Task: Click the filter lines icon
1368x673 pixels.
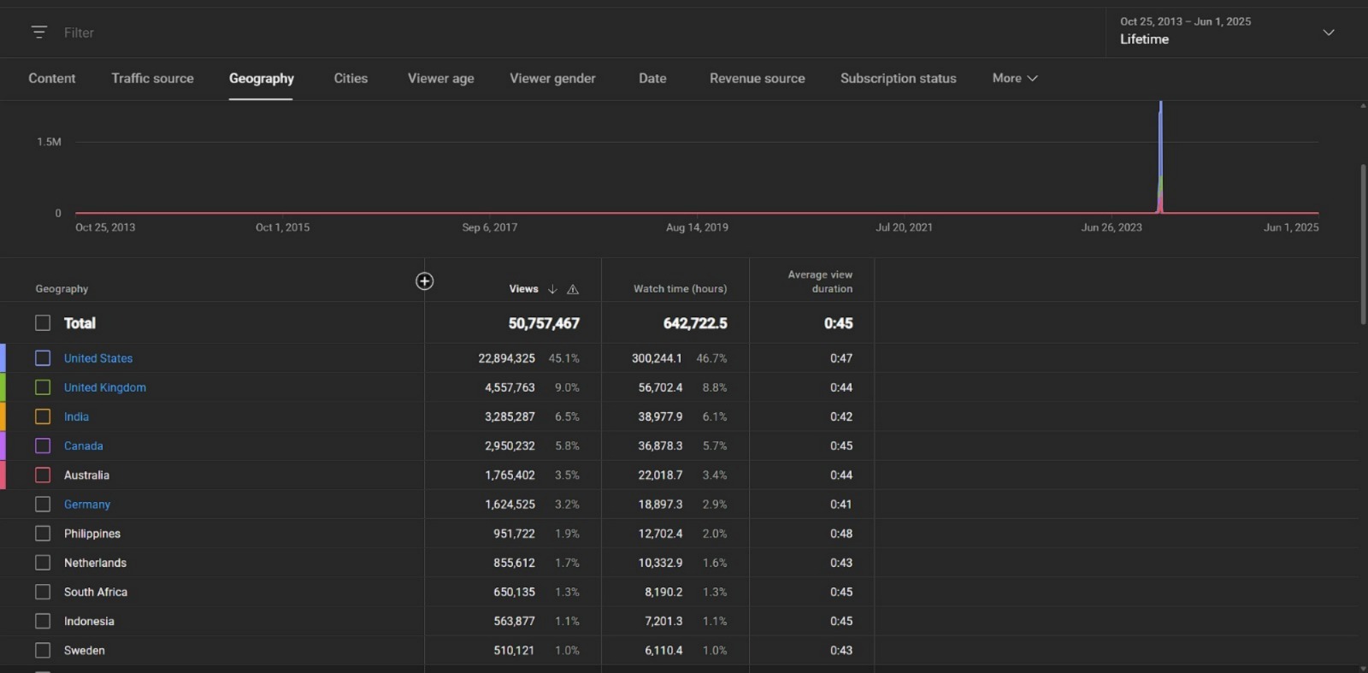Action: click(38, 32)
